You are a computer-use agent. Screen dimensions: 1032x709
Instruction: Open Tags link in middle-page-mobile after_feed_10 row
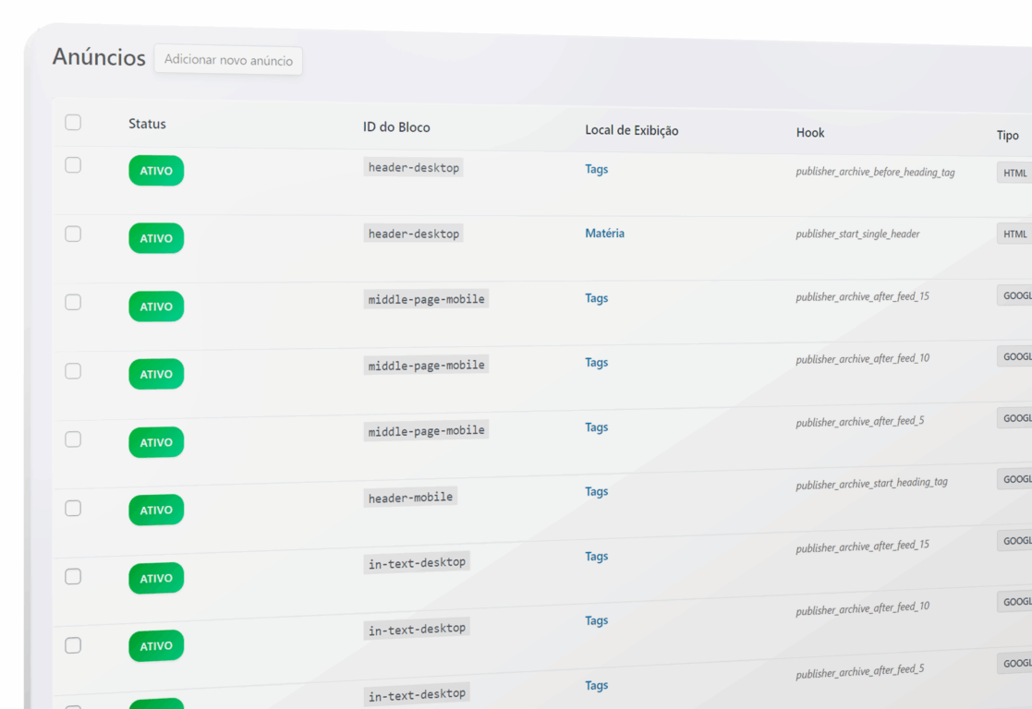(x=596, y=363)
